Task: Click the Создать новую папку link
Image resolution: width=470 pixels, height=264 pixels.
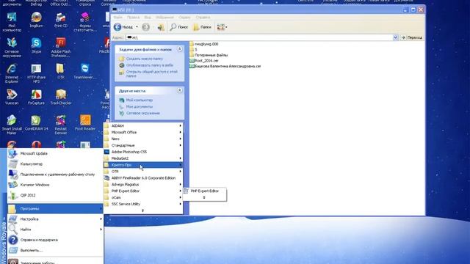Action: [144, 59]
